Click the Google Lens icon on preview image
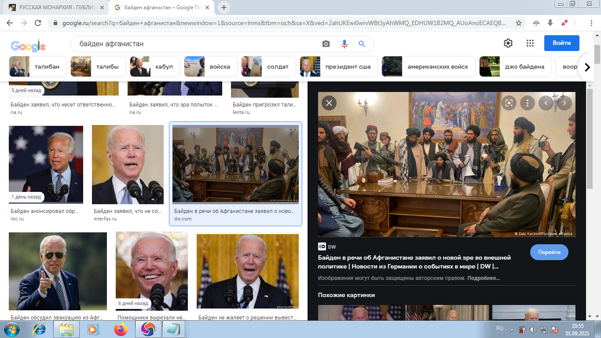The image size is (601, 338). click(x=509, y=103)
